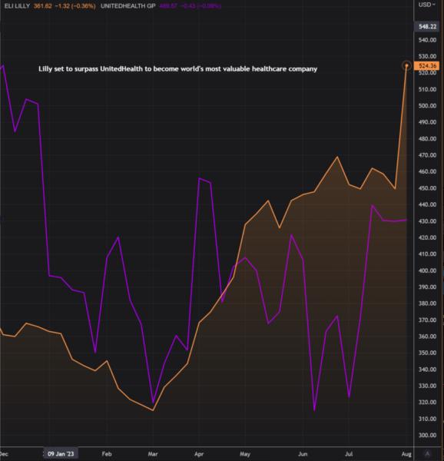
Task: Click the Eli Lilly 361.82 legend value
Action: coord(42,6)
